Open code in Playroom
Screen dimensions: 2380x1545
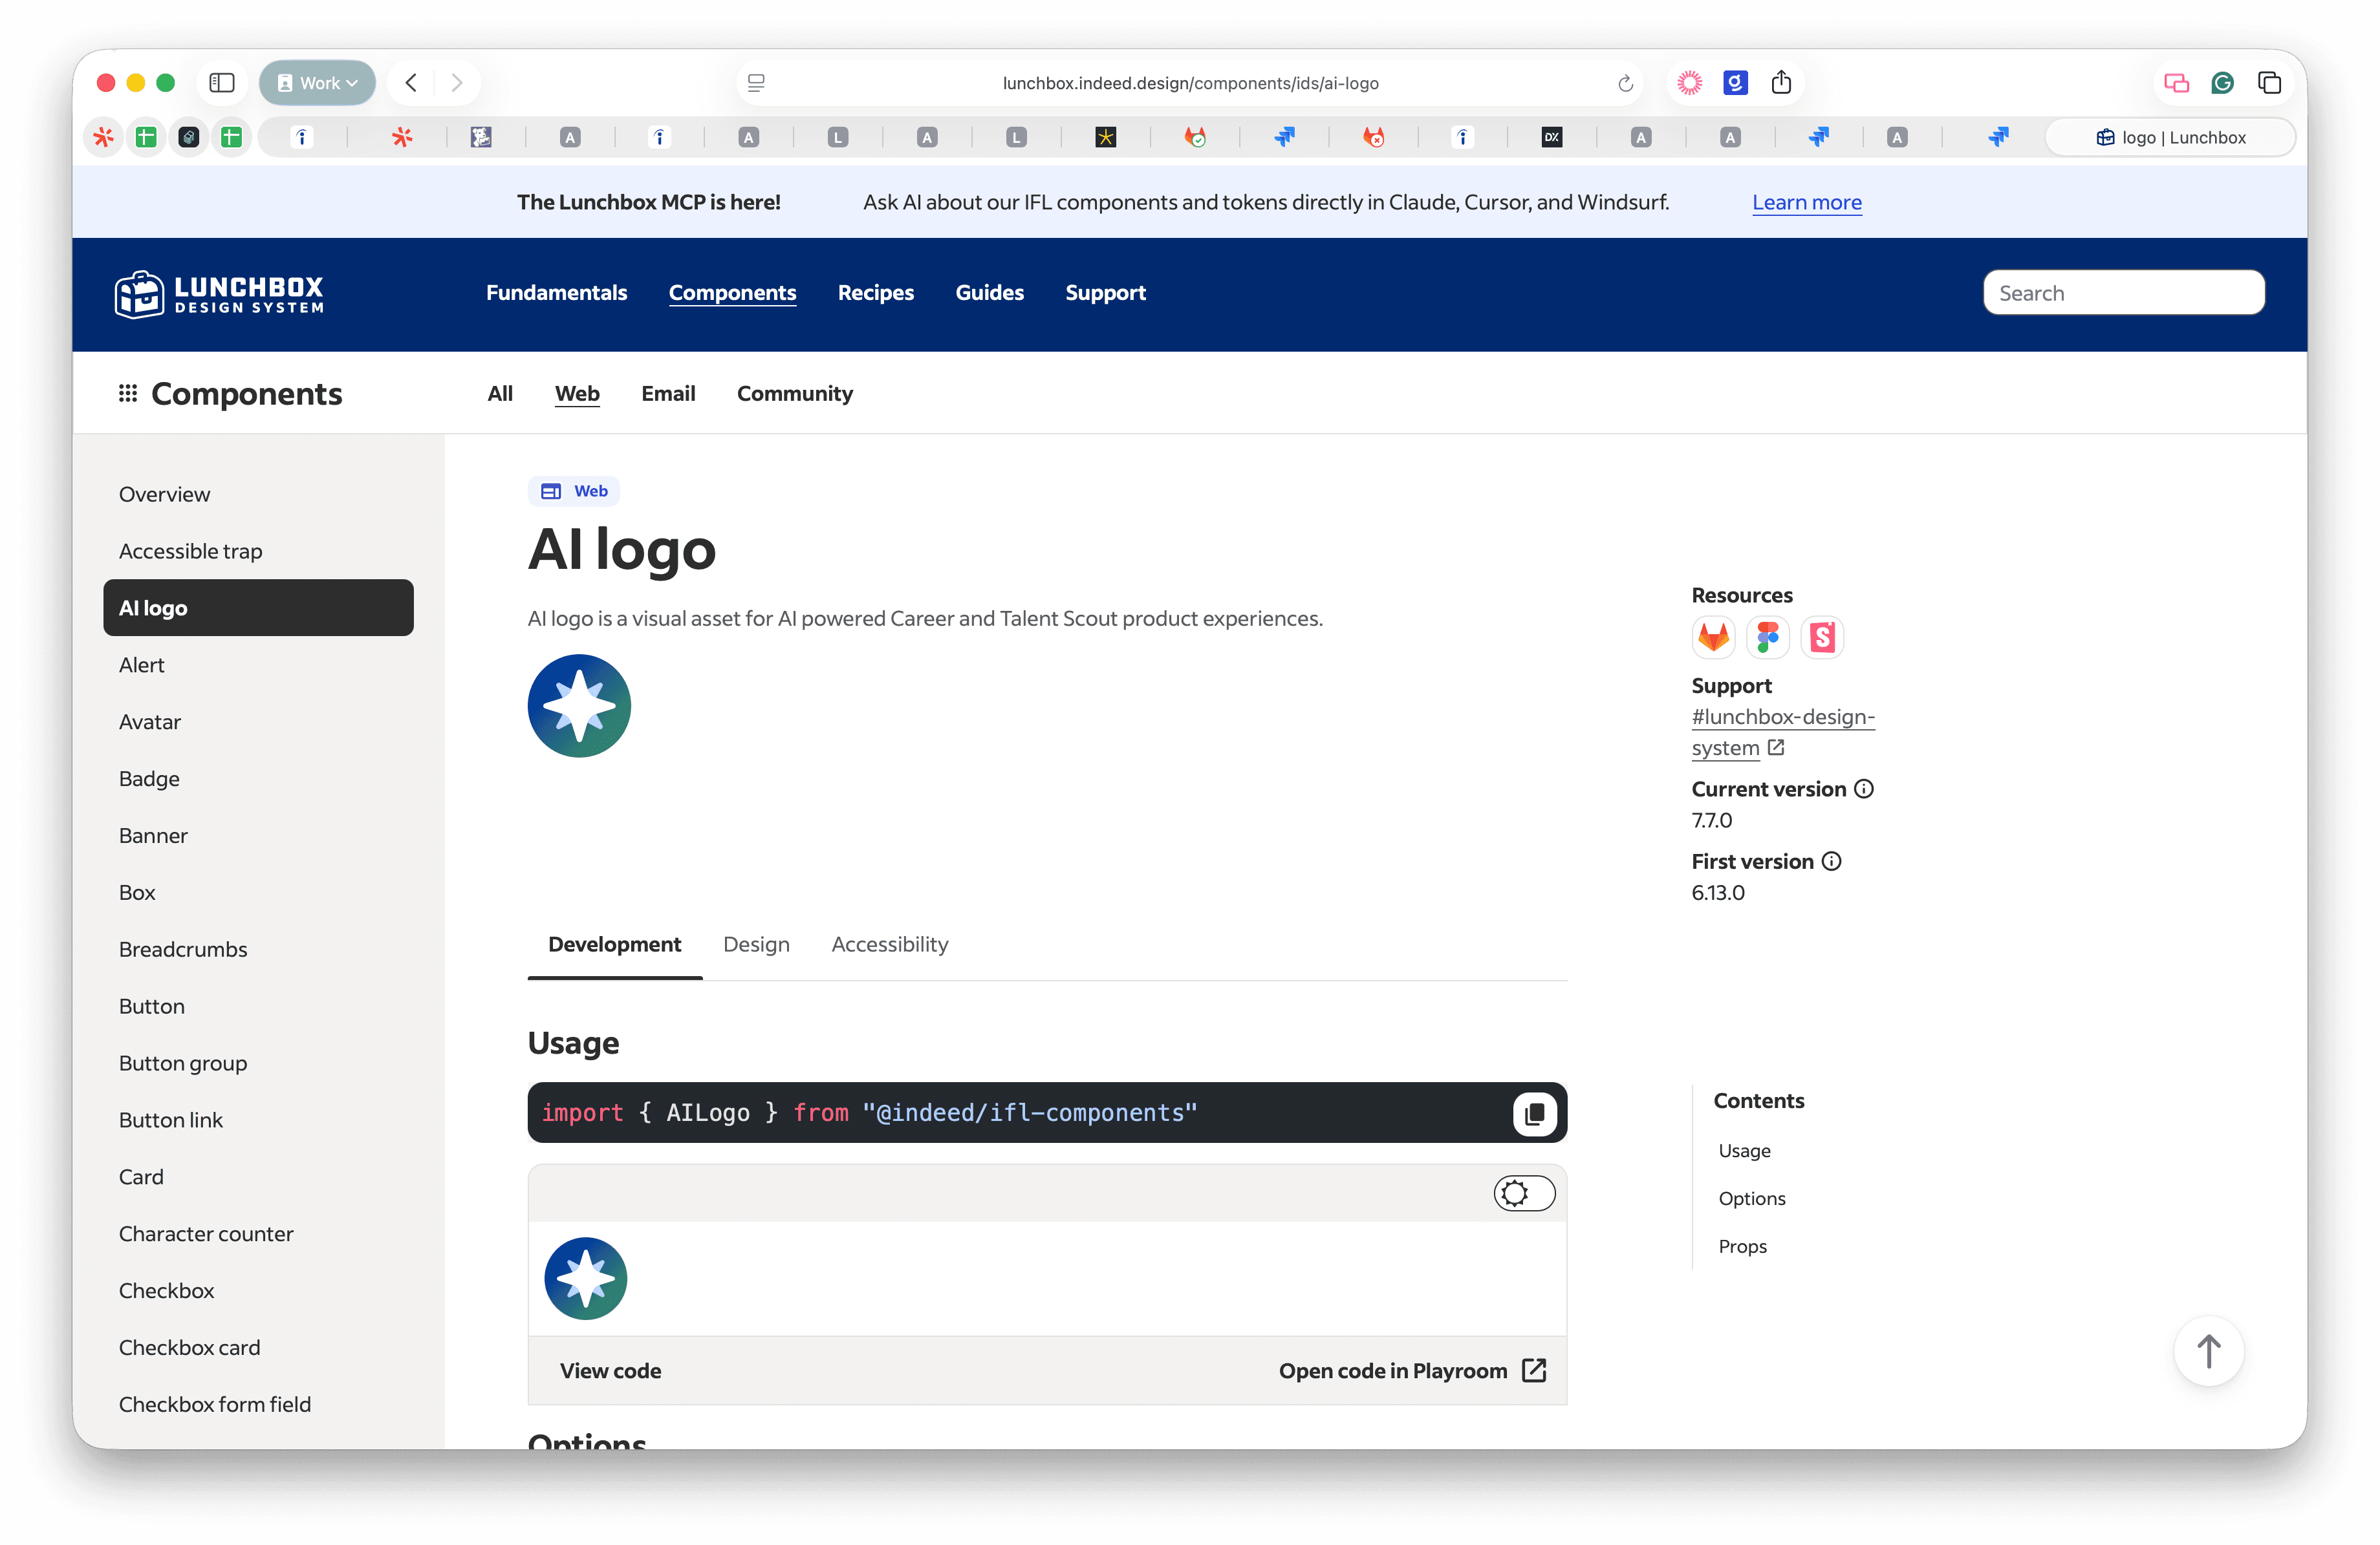(x=1411, y=1371)
